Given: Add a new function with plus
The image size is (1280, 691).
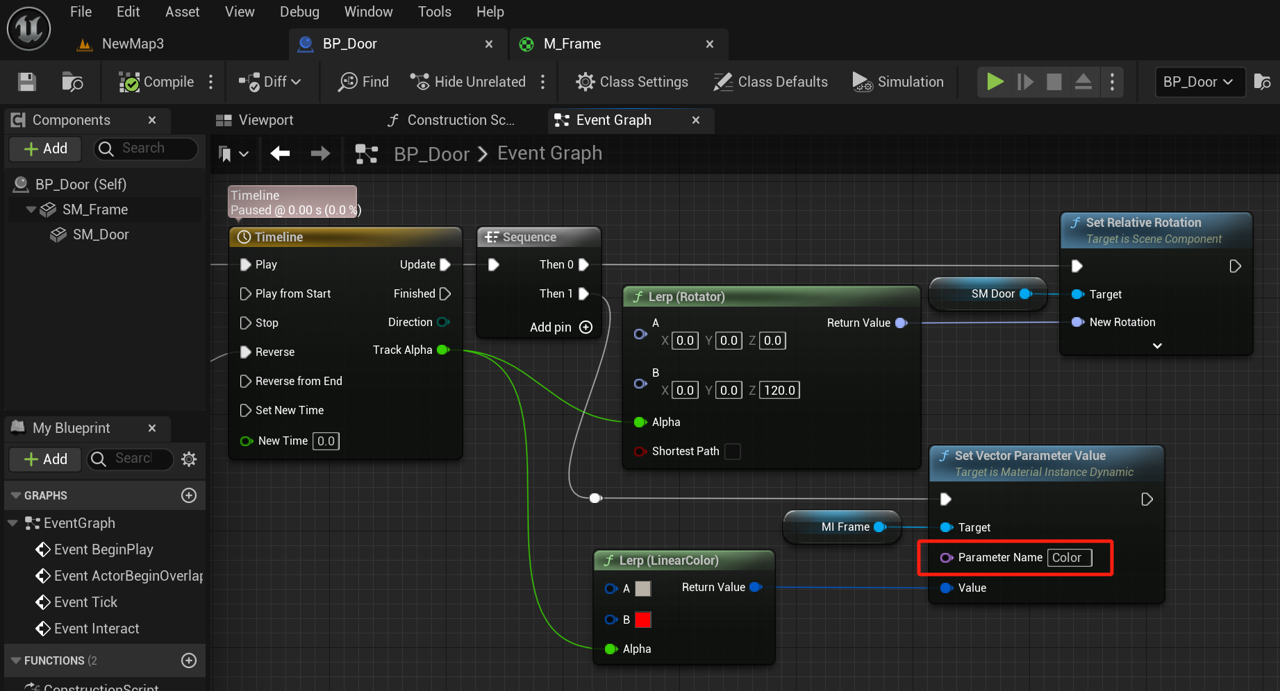Looking at the screenshot, I should pos(189,660).
